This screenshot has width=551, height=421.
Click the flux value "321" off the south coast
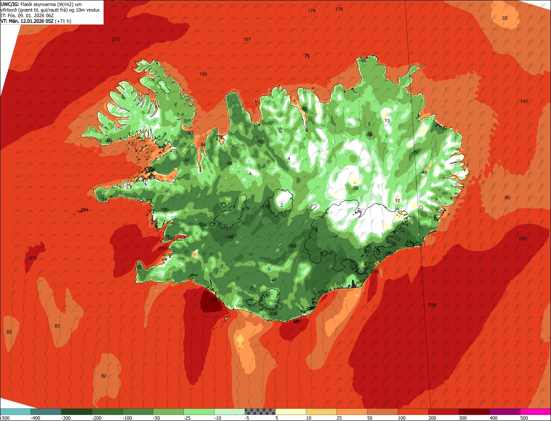click(297, 322)
